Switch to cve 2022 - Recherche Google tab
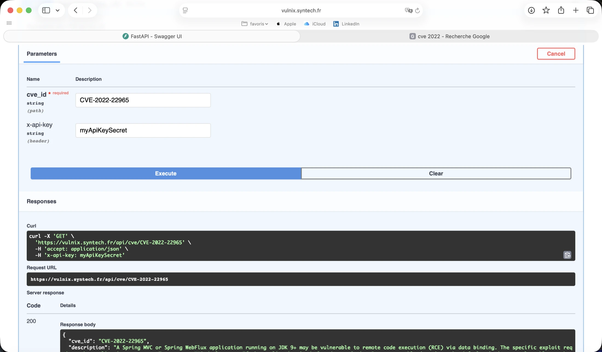The height and width of the screenshot is (352, 602). tap(449, 36)
